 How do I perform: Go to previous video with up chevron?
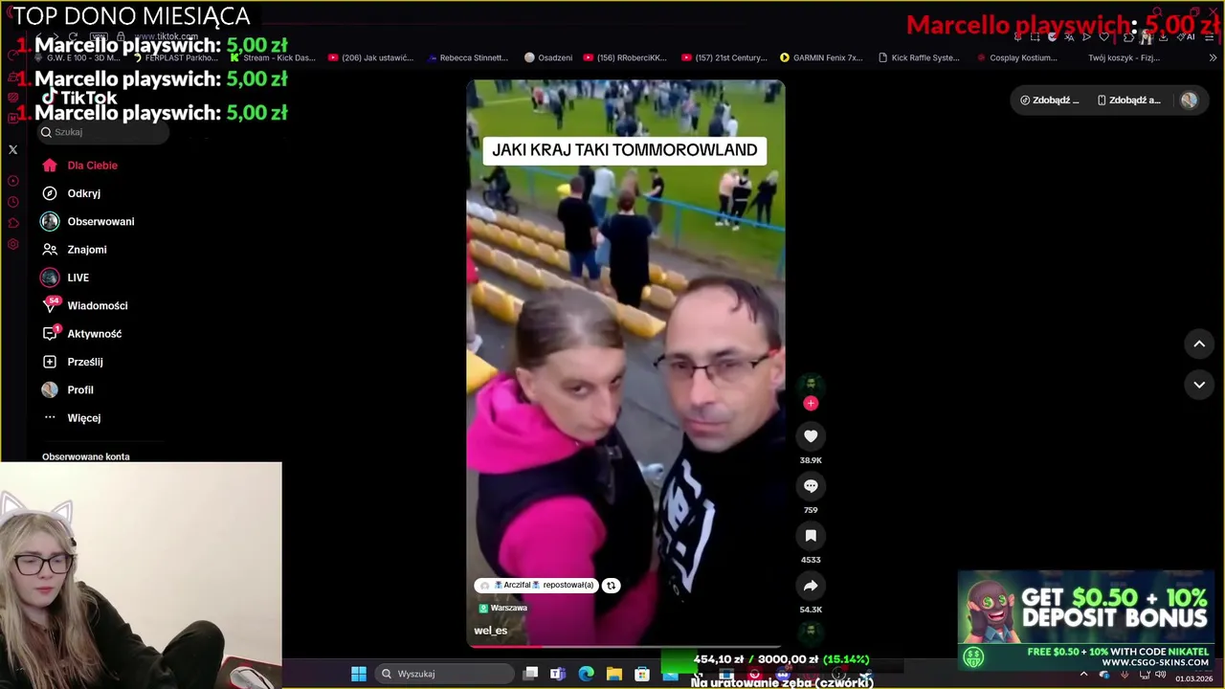(x=1199, y=344)
